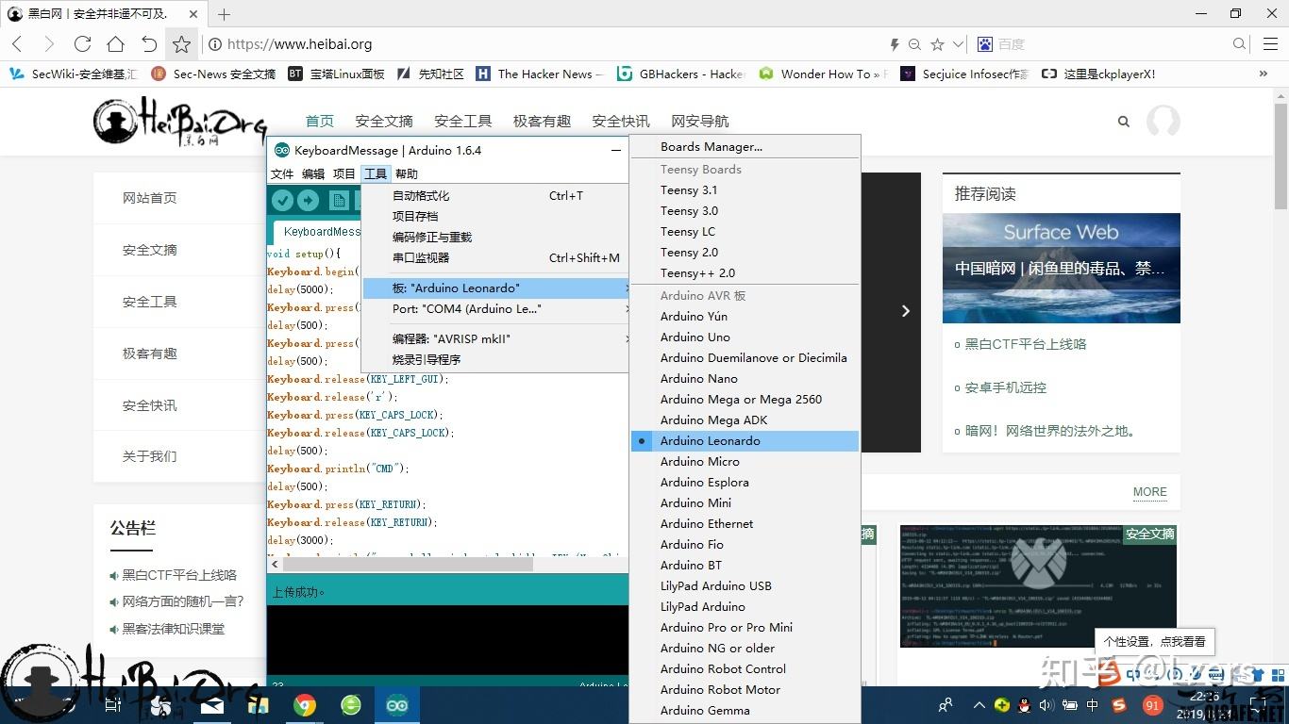Choose 串口监视器 from the tools menu
The height and width of the screenshot is (724, 1289).
click(x=496, y=258)
